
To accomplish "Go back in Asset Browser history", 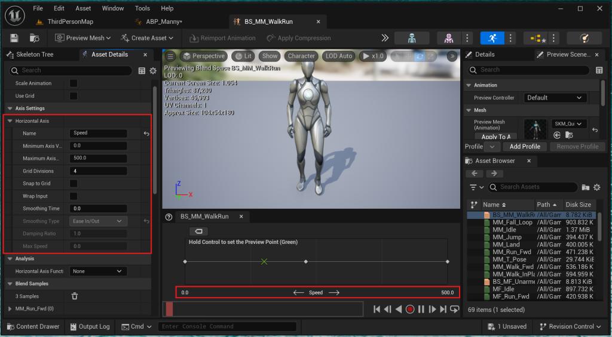I will click(475, 174).
